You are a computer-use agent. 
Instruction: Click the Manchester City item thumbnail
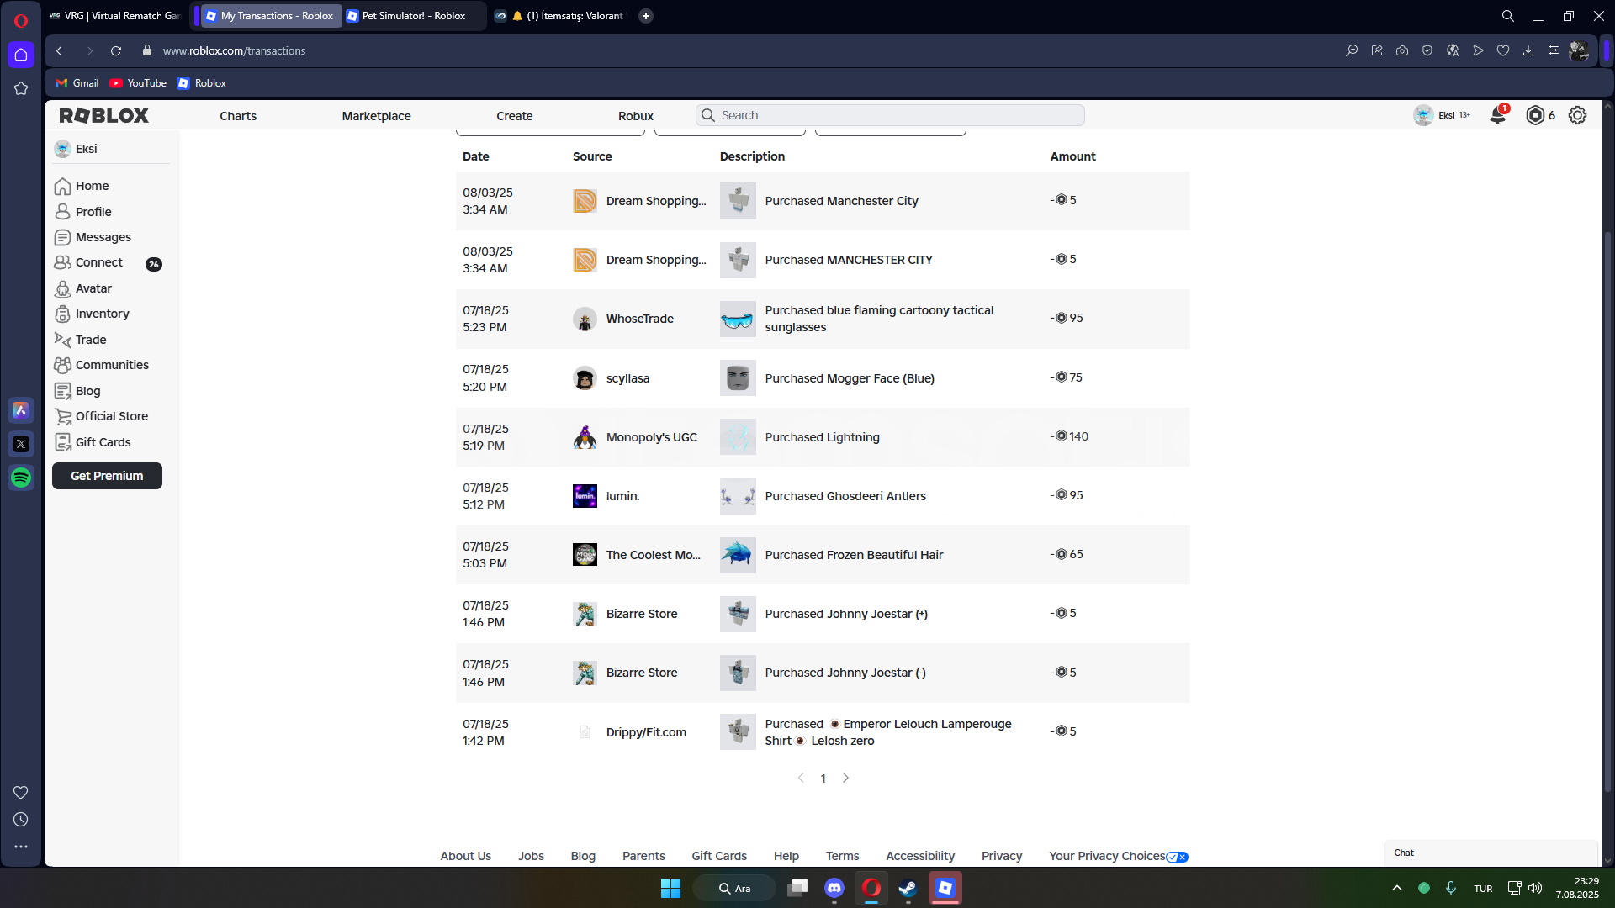738,201
